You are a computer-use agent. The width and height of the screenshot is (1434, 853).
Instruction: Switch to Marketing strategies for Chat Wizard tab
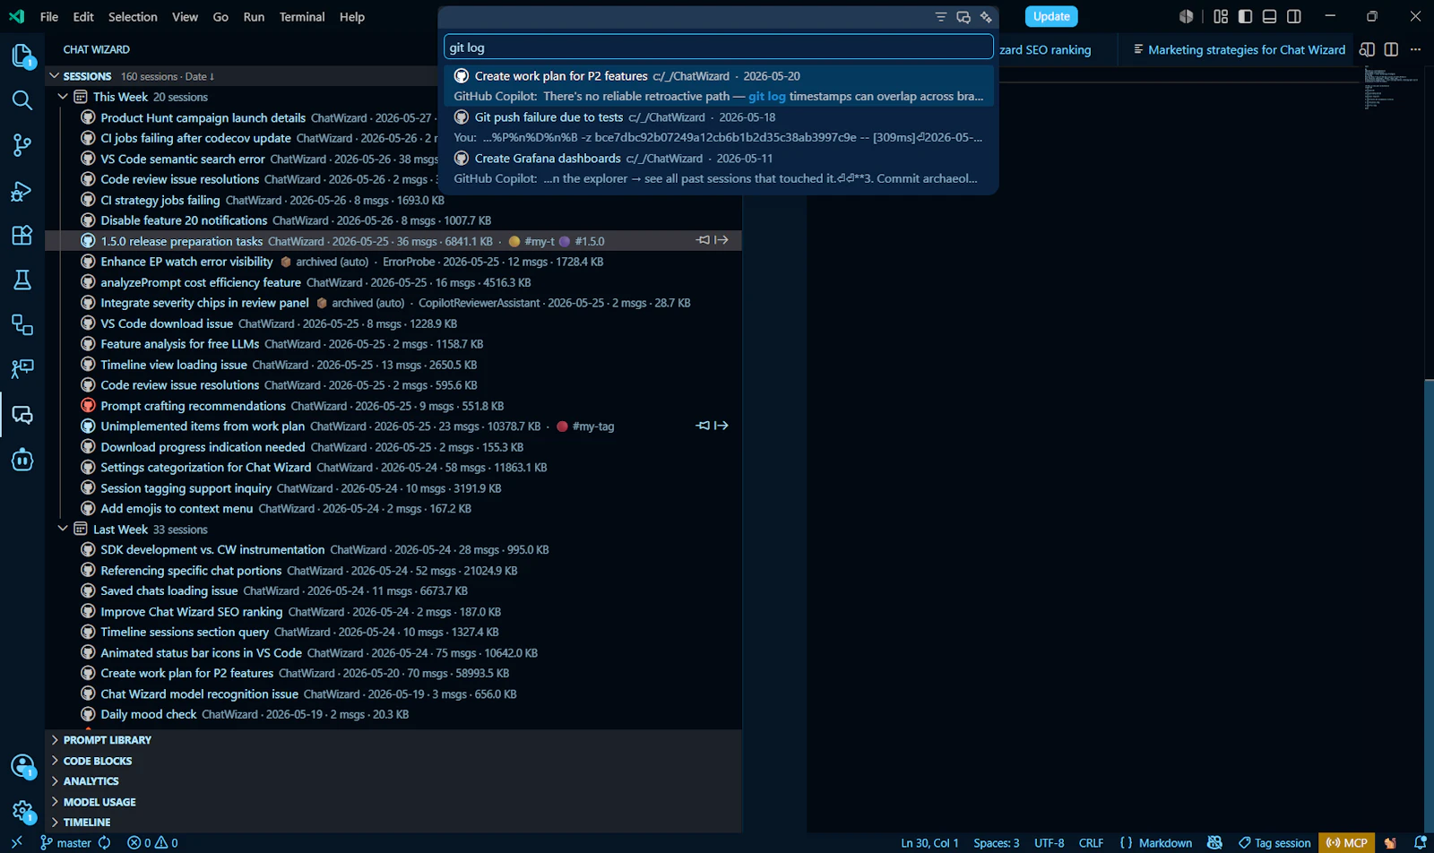click(1239, 49)
